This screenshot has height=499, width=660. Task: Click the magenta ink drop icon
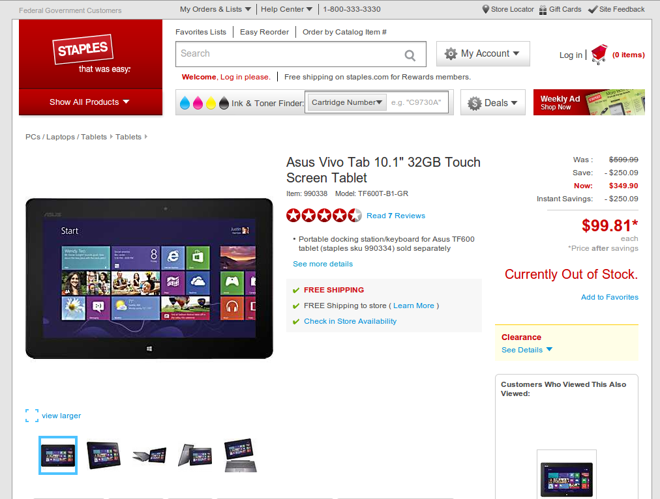point(198,102)
